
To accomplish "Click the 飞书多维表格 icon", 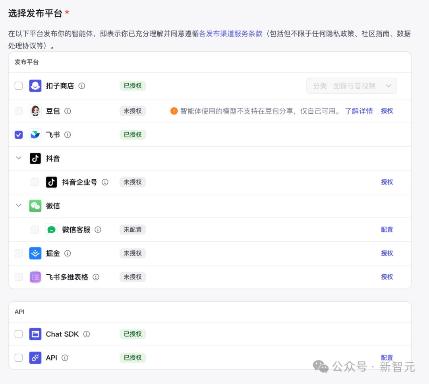I will coord(35,277).
